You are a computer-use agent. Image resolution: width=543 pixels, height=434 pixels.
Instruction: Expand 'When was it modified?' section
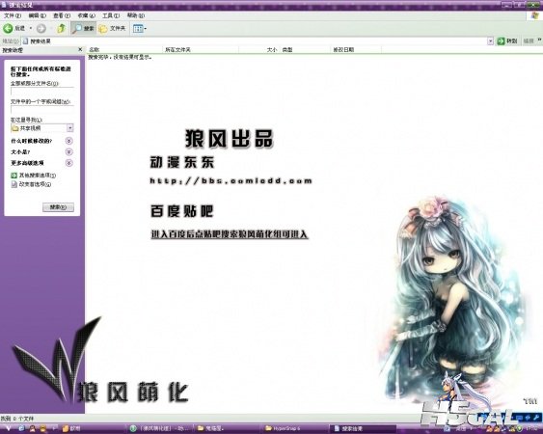(x=68, y=141)
